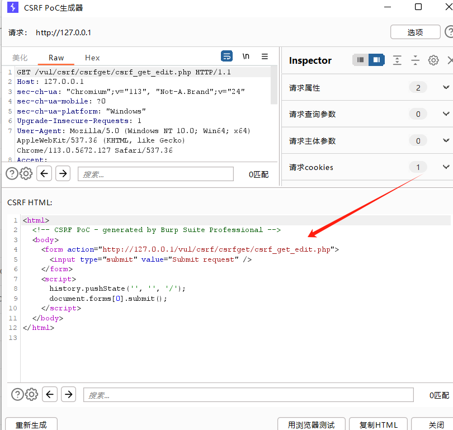Click the CSRF PoC comment line
453x430 pixels.
click(156, 230)
